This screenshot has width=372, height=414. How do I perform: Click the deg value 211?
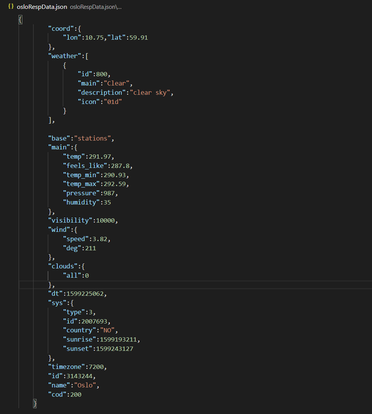click(x=90, y=248)
